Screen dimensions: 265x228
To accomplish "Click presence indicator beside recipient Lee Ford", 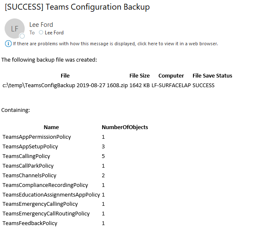I will click(x=41, y=33).
